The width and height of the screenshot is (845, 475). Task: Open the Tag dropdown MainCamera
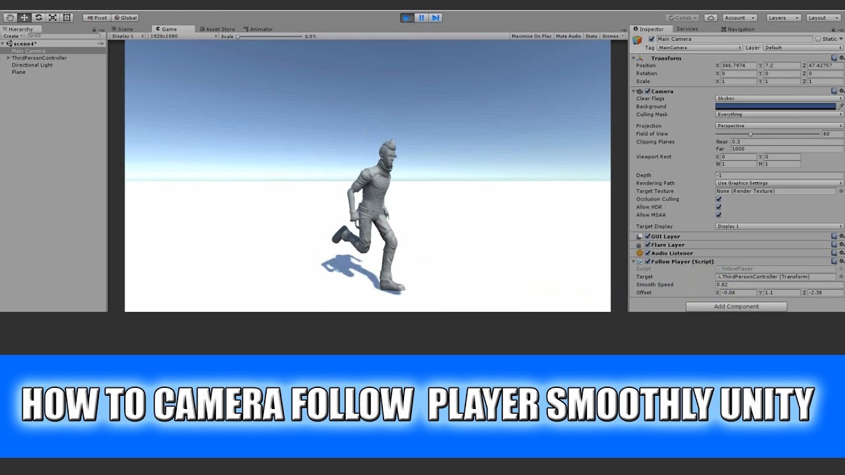(x=700, y=47)
